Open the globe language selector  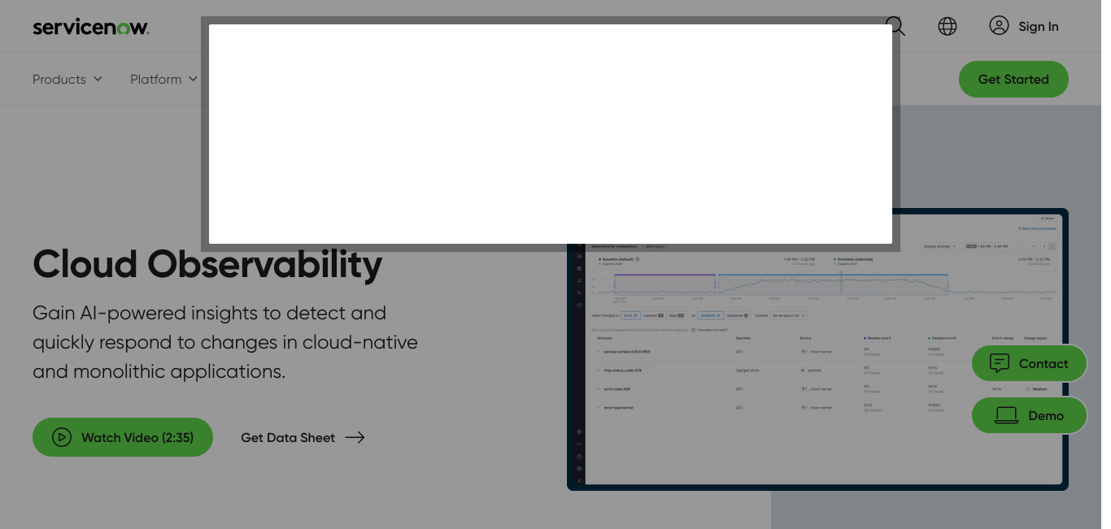point(948,26)
